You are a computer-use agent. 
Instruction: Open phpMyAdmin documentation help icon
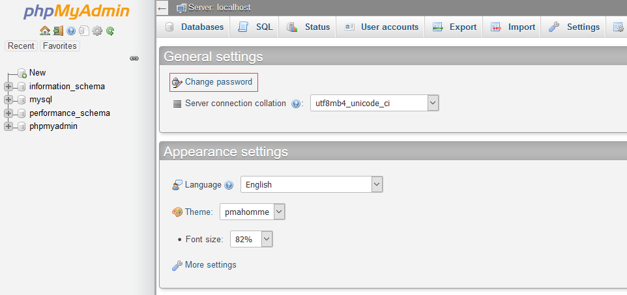(71, 31)
